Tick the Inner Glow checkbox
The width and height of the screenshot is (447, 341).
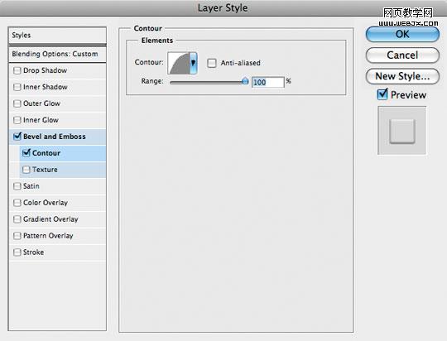click(17, 120)
